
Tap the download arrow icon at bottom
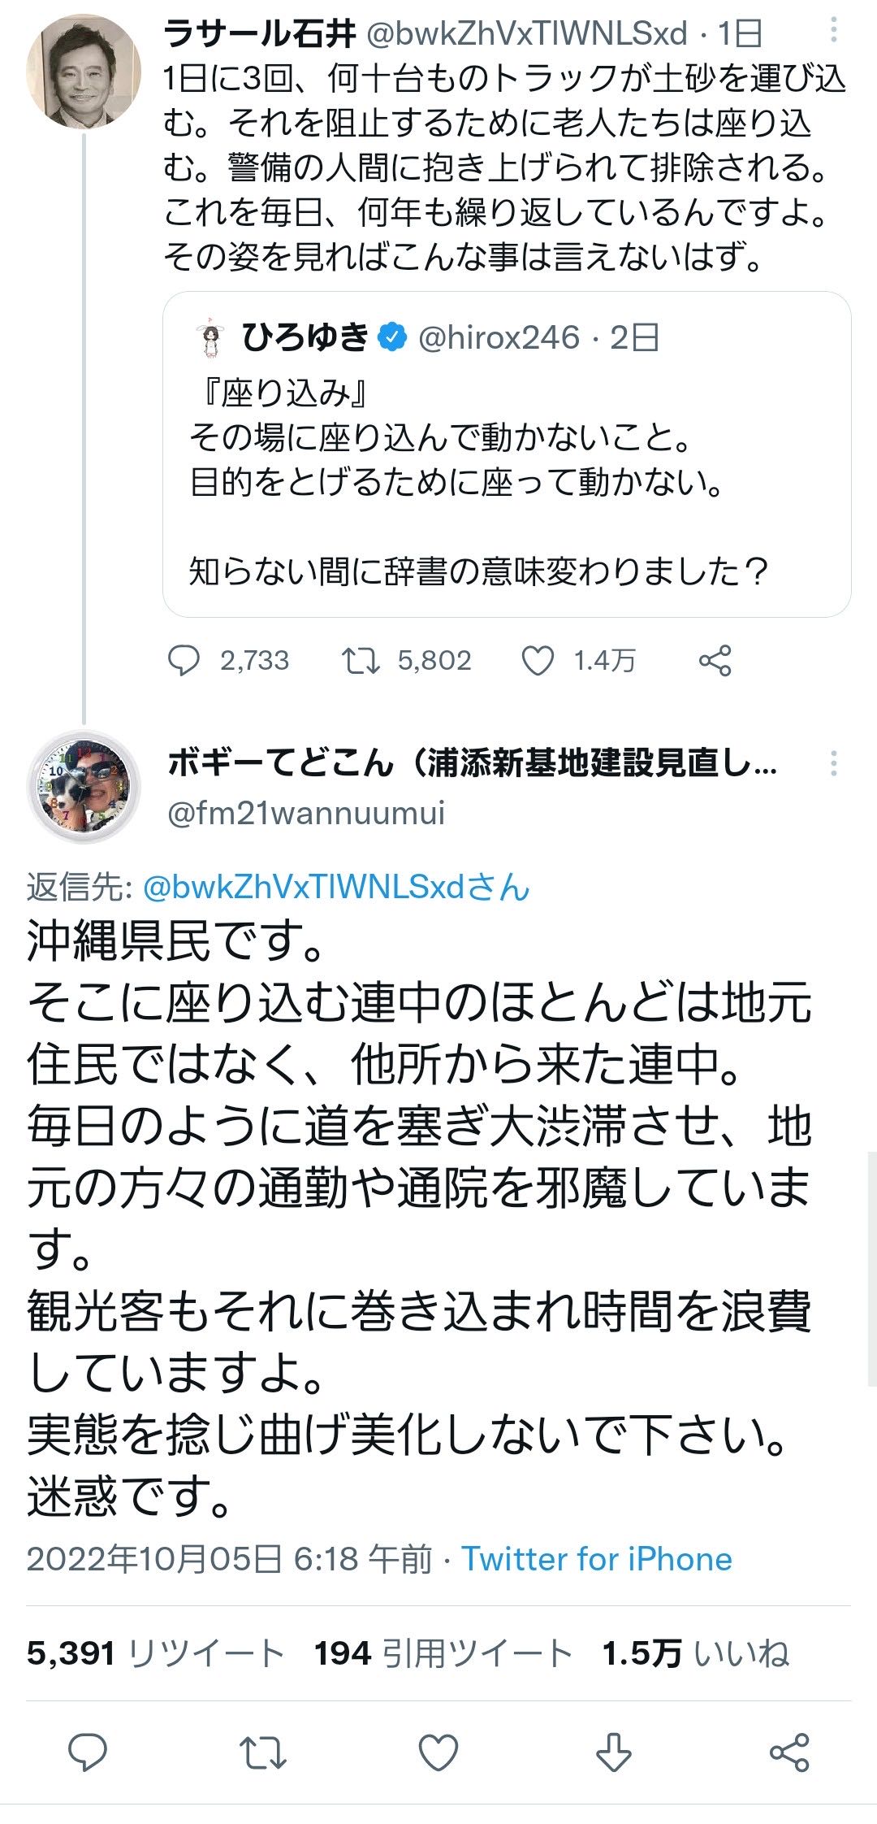coord(614,1752)
